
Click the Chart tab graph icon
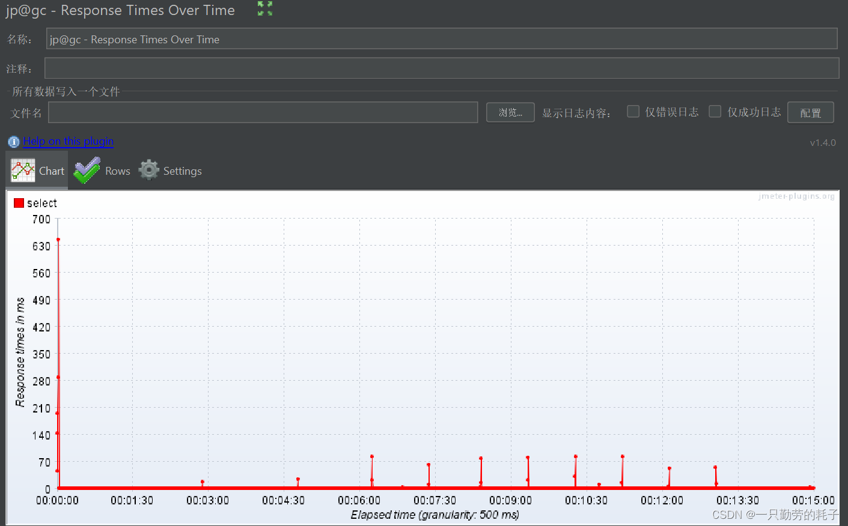[23, 171]
